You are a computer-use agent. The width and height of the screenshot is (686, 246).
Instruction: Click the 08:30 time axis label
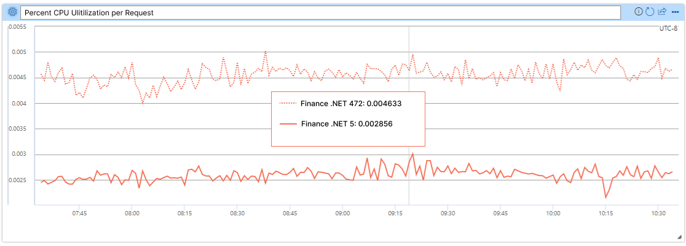(237, 213)
